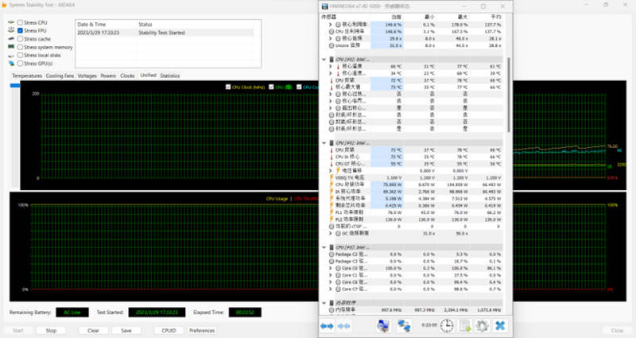636x338 pixels.
Task: Click the log file icon in HWiNFO toolbar
Action: click(x=465, y=325)
